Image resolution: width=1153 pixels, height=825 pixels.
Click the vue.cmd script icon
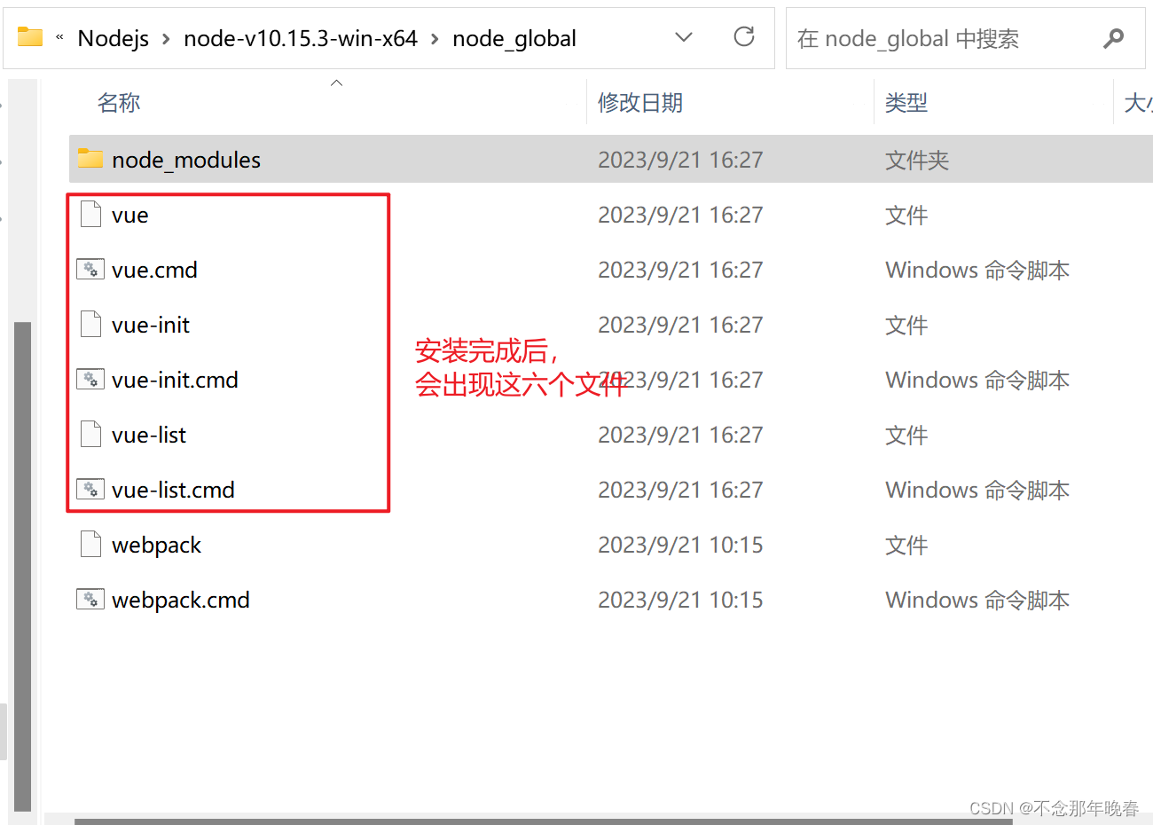click(90, 269)
